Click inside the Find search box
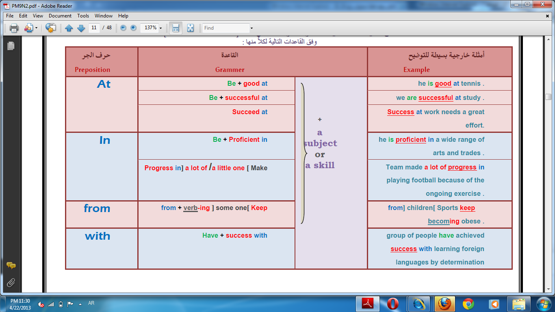Screen dimensions: 555x312 [226, 28]
